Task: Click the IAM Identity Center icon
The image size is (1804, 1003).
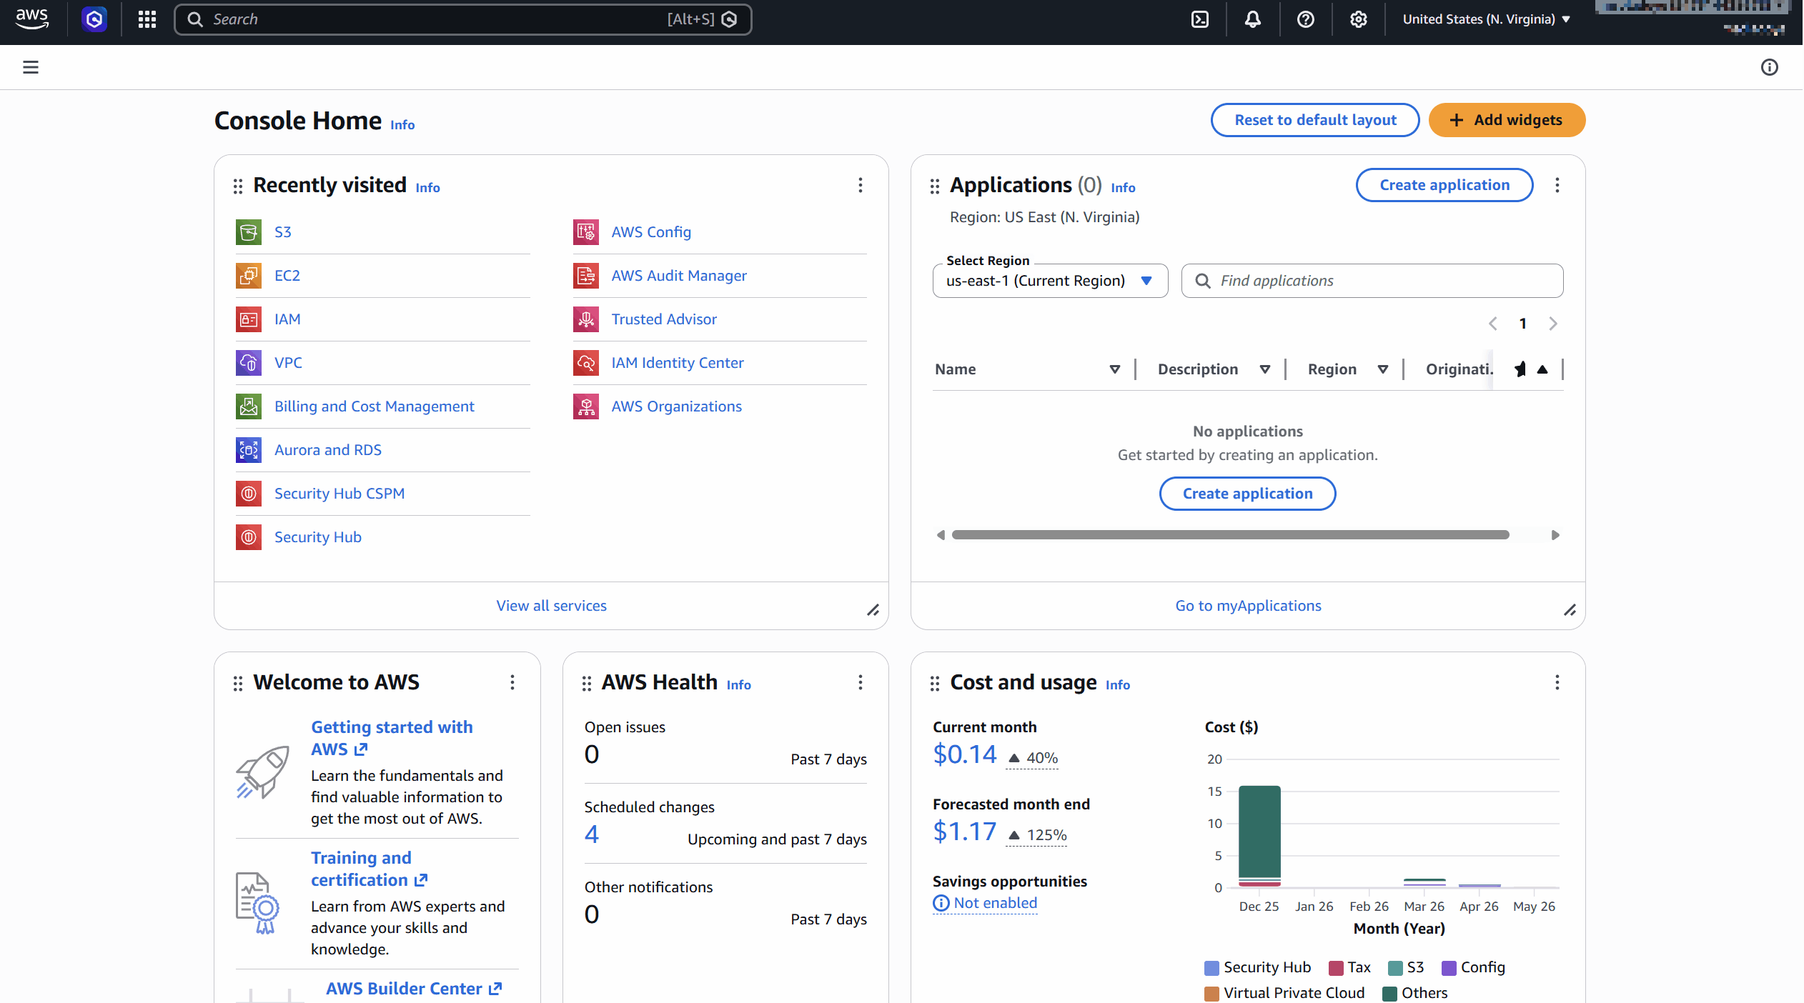Action: (586, 363)
